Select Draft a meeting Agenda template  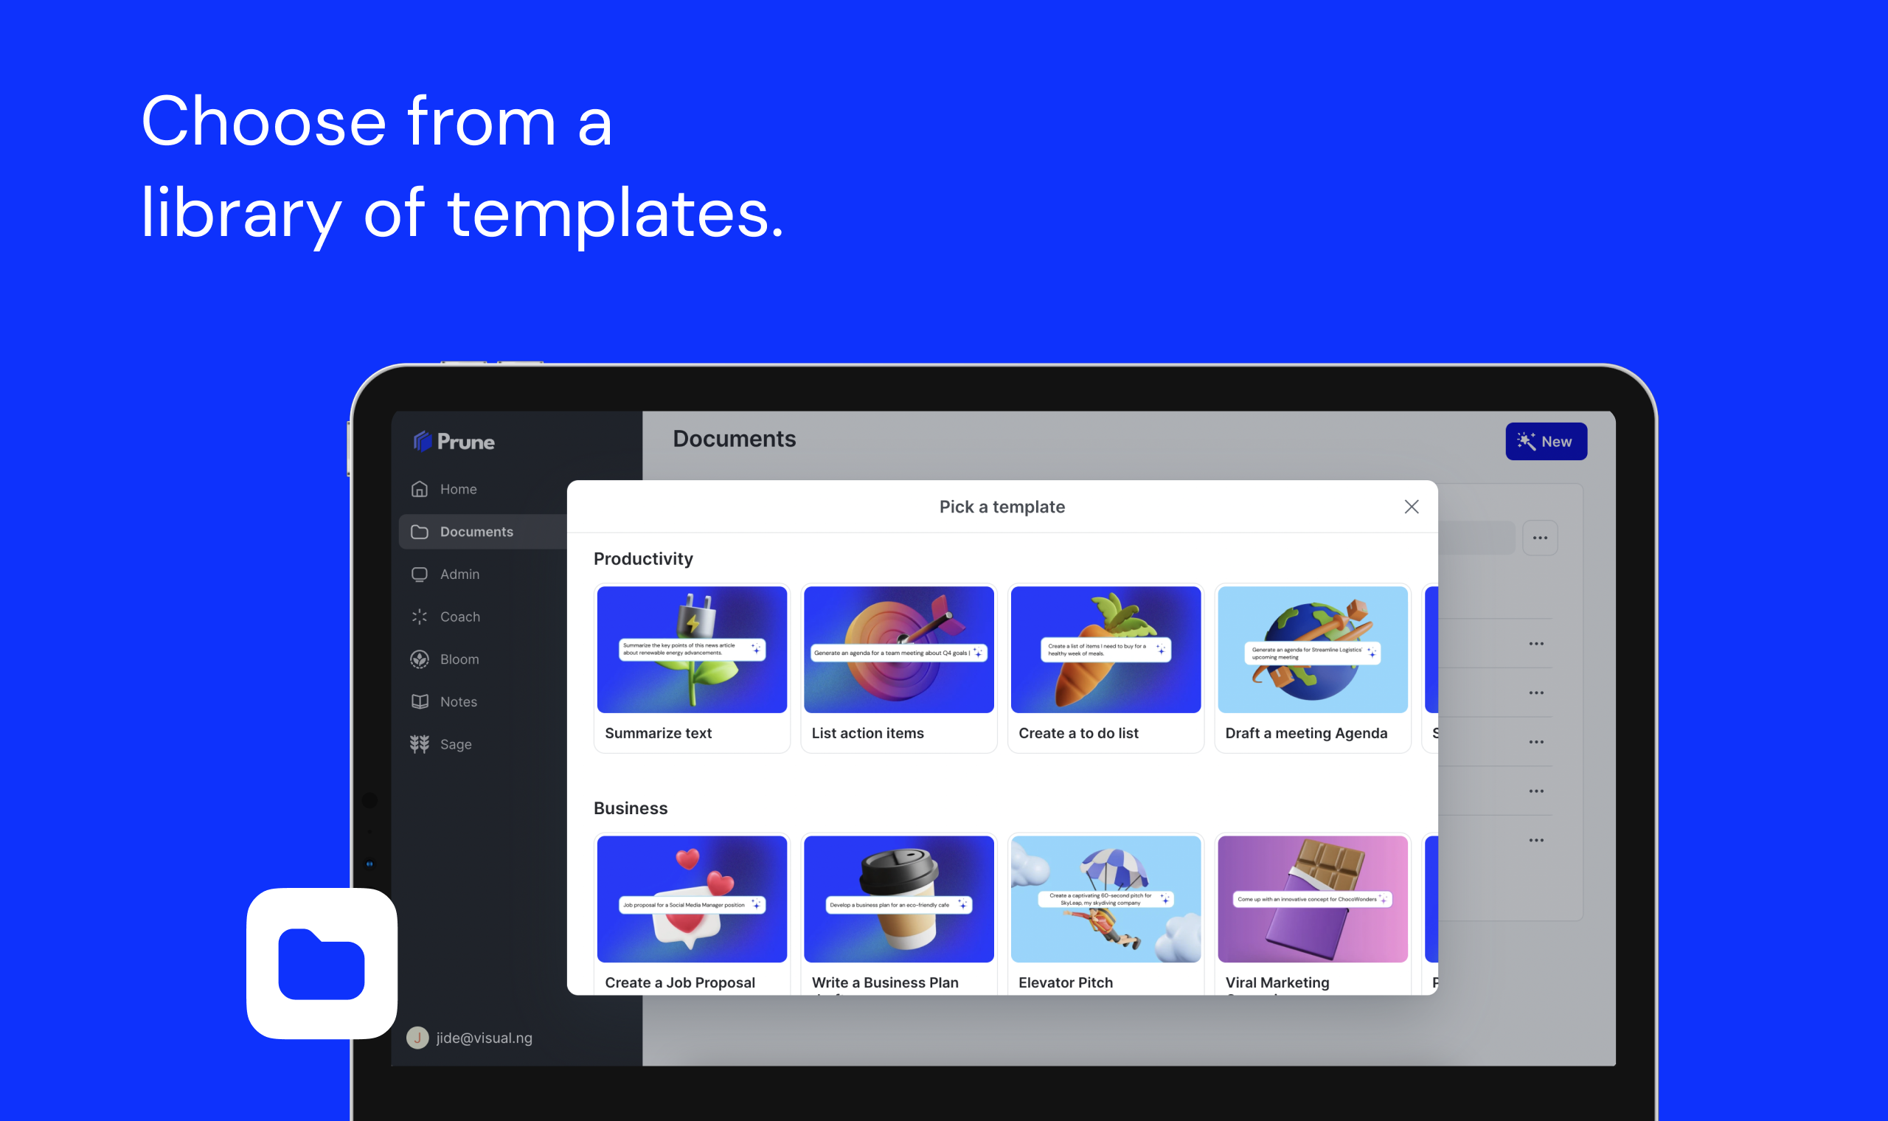click(1312, 668)
